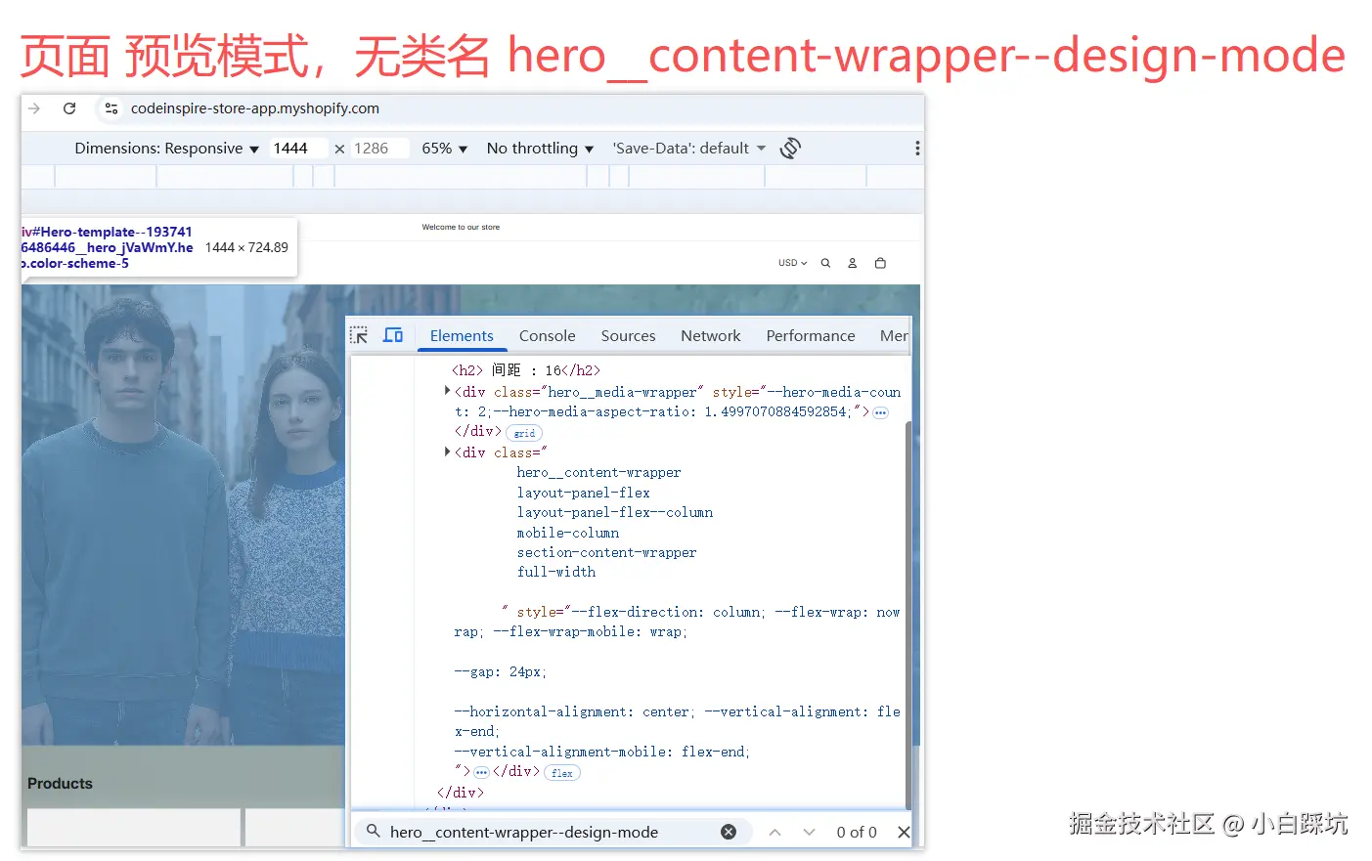Click the Elements panel vertical scrollbar

coord(908,616)
